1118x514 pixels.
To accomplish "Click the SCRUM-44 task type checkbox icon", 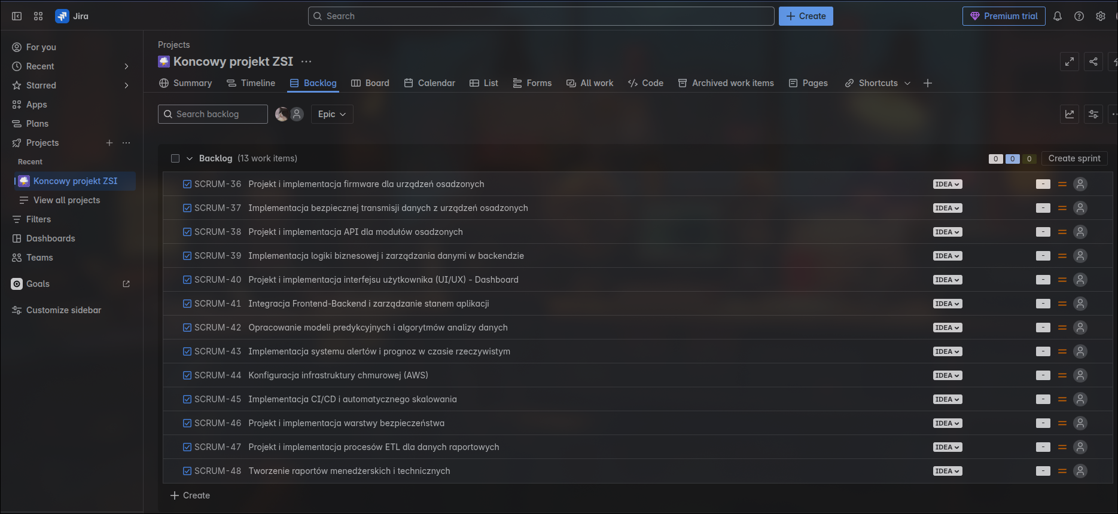I will [187, 375].
